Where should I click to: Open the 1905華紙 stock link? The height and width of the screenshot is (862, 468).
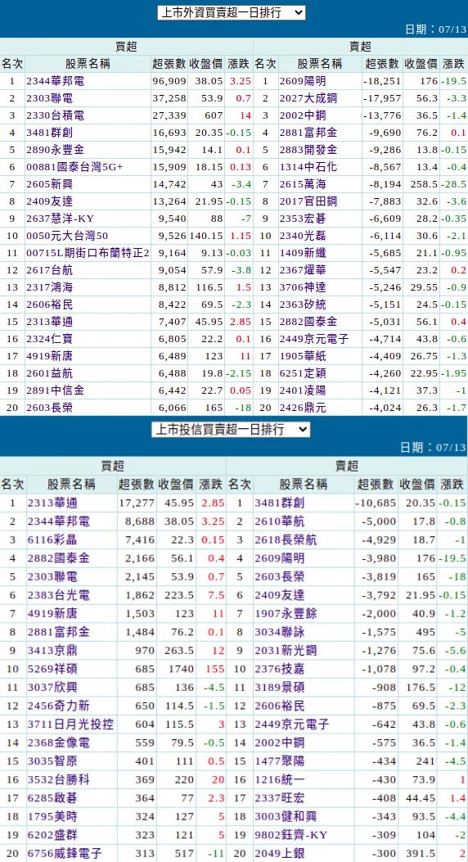pyautogui.click(x=304, y=356)
